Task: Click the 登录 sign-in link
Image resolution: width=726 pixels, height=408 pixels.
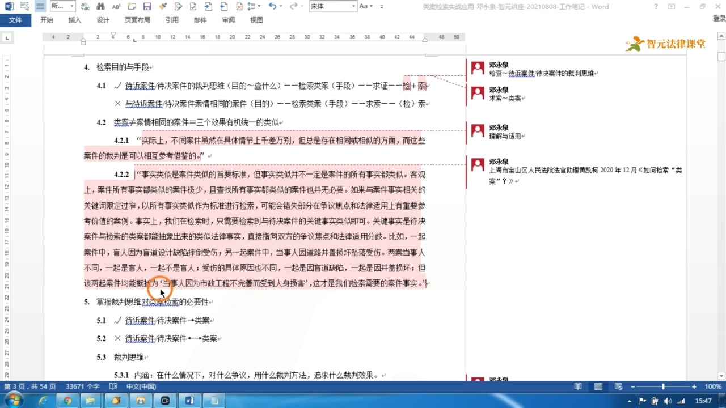Action: pos(719,19)
